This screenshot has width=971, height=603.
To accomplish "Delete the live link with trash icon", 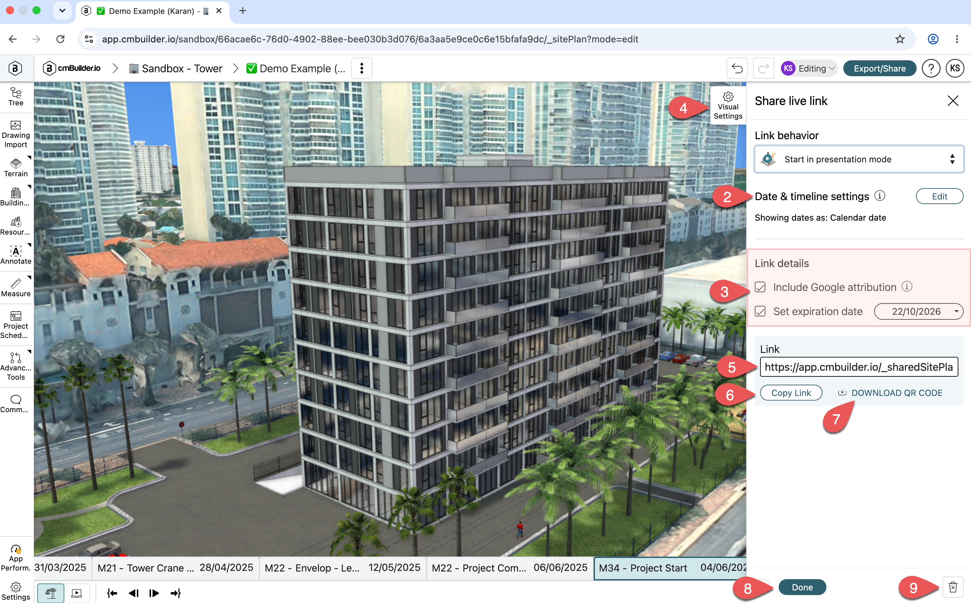I will point(953,587).
